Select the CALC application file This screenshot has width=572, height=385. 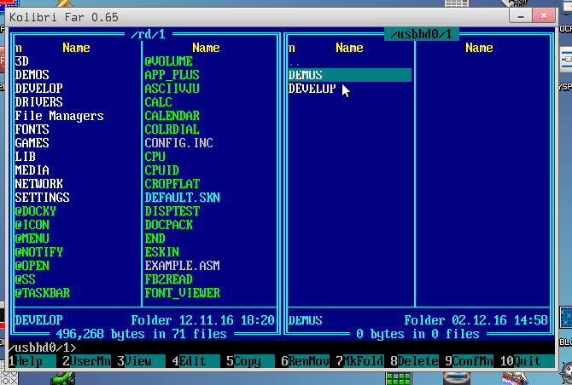[x=159, y=102]
